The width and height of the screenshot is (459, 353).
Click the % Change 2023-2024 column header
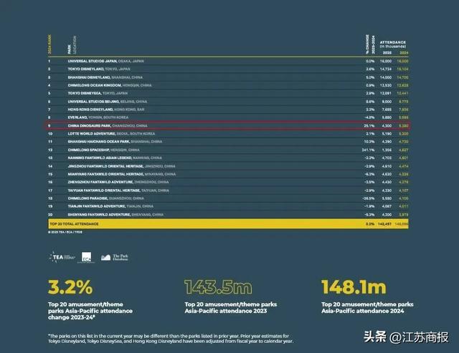click(x=370, y=44)
